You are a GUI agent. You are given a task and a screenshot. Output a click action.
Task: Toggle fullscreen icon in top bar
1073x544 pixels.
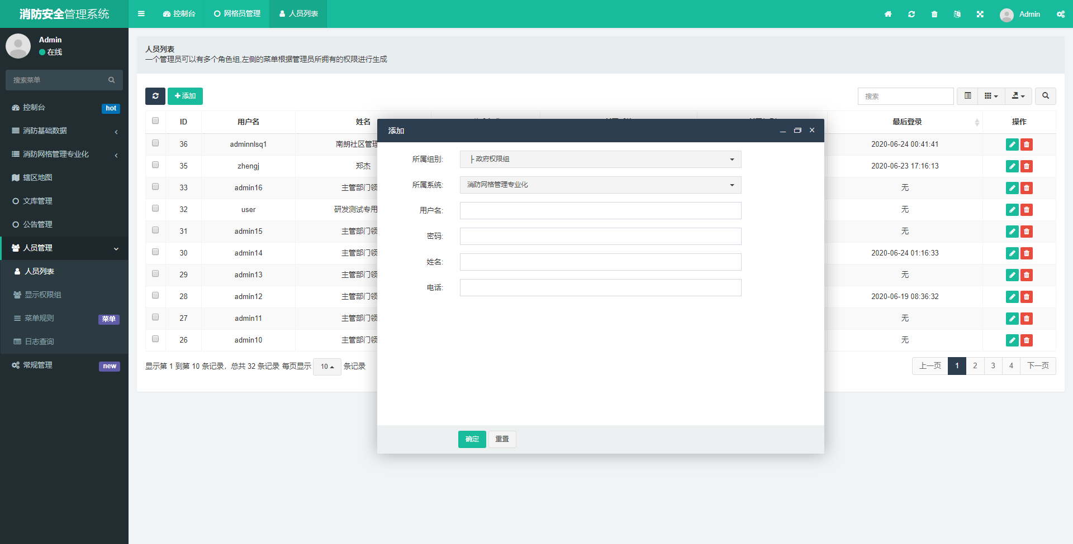(x=980, y=14)
